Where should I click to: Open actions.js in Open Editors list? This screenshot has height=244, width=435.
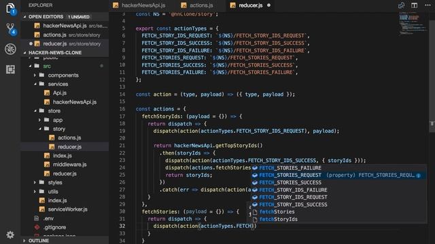(x=65, y=35)
